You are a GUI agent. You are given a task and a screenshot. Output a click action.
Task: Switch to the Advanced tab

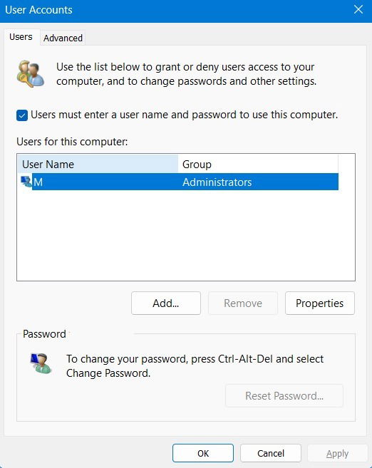click(63, 38)
